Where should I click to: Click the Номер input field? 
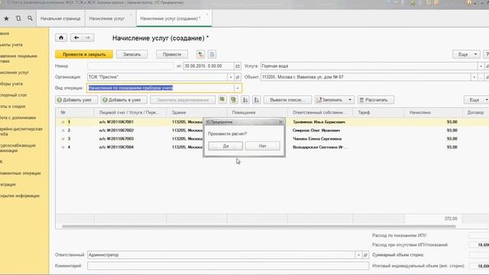click(x=131, y=66)
